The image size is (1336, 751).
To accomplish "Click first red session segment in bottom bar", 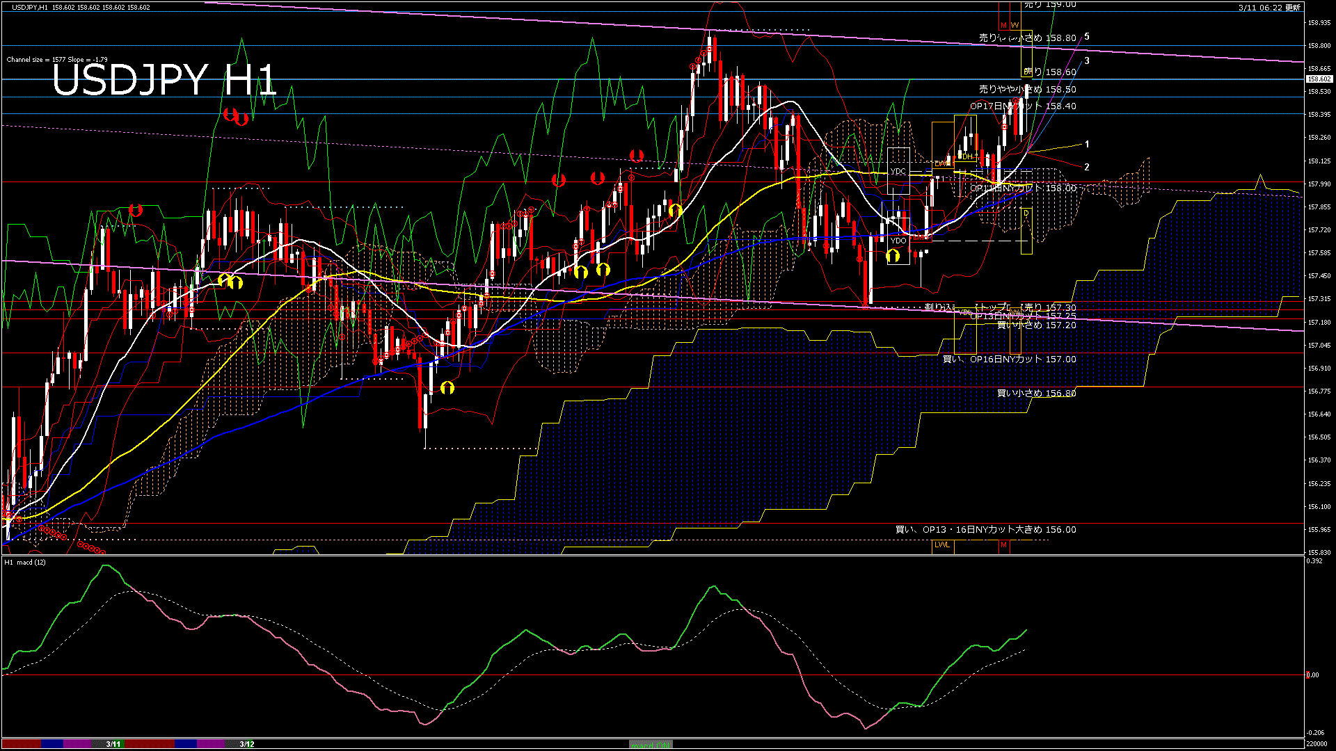I will [x=21, y=744].
